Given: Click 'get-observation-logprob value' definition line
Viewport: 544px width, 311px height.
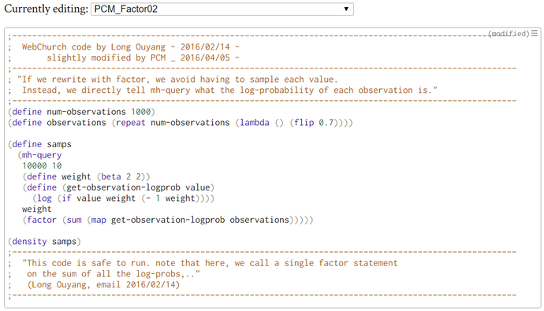Looking at the screenshot, I should pyautogui.click(x=118, y=187).
